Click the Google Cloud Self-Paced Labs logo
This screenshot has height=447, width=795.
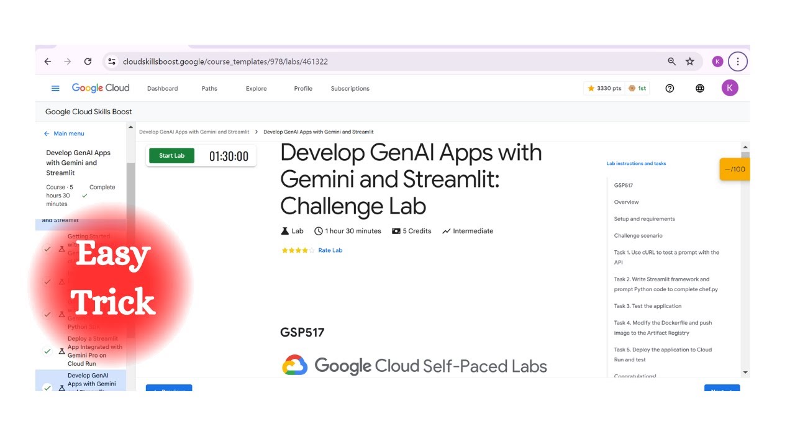click(x=414, y=366)
